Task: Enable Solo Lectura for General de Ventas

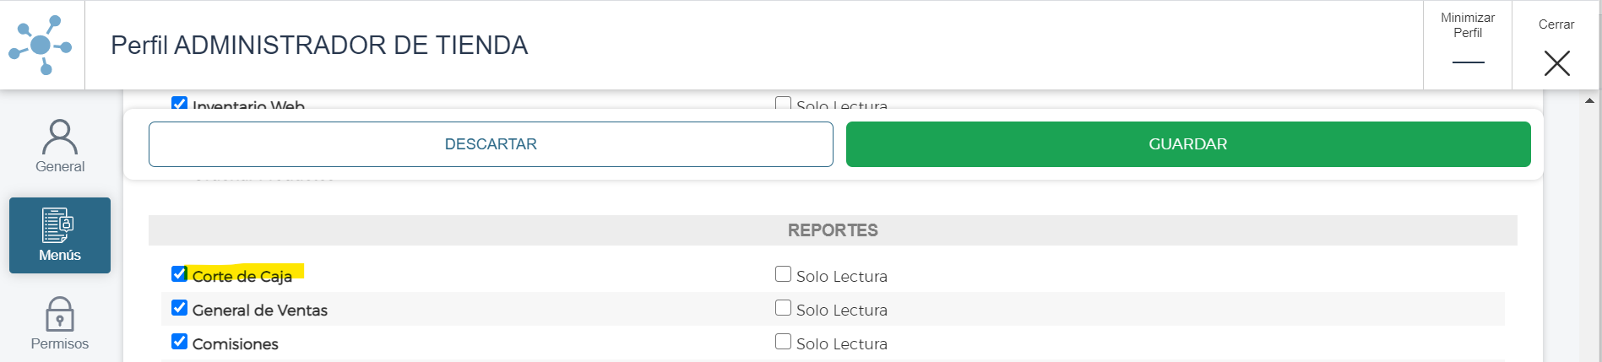Action: pos(783,308)
